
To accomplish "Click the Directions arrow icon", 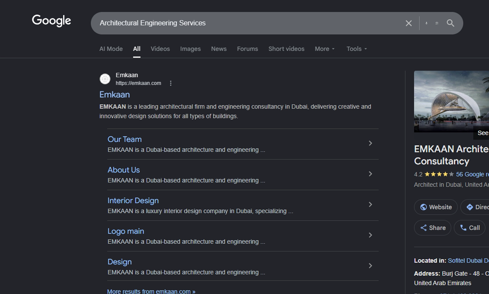I will (470, 207).
